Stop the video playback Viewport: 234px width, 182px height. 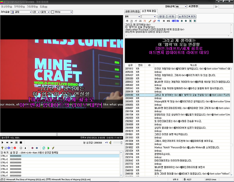[21, 142]
